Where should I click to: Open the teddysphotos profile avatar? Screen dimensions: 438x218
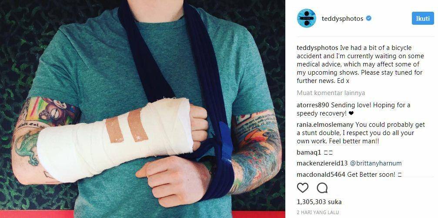[307, 18]
